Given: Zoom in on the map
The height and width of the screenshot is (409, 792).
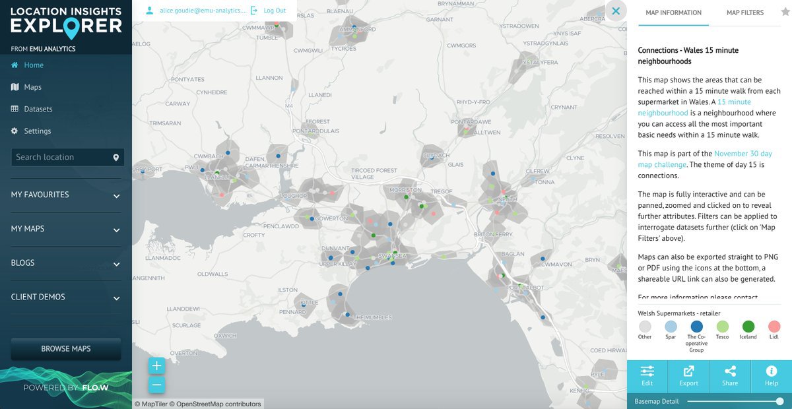Looking at the screenshot, I should pyautogui.click(x=156, y=365).
